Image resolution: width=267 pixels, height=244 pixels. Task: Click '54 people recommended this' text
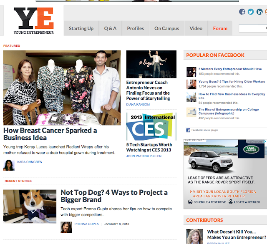(219, 103)
